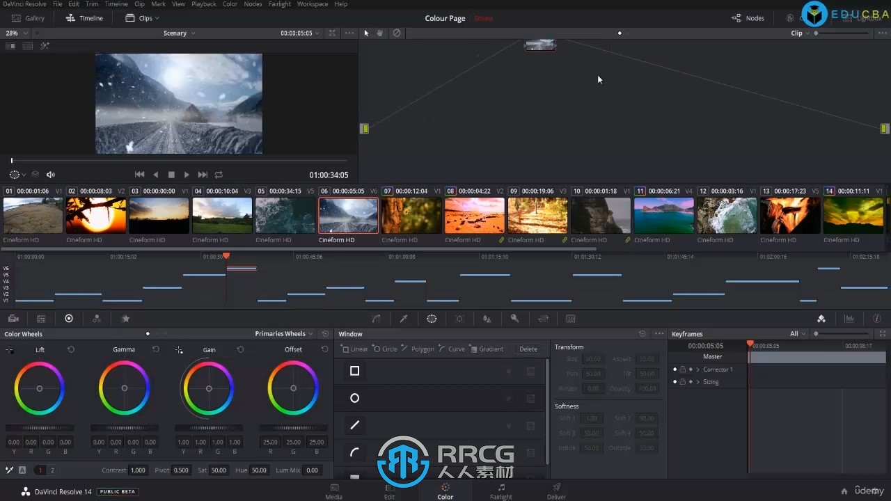Show the Nodes panel

pyautogui.click(x=748, y=18)
